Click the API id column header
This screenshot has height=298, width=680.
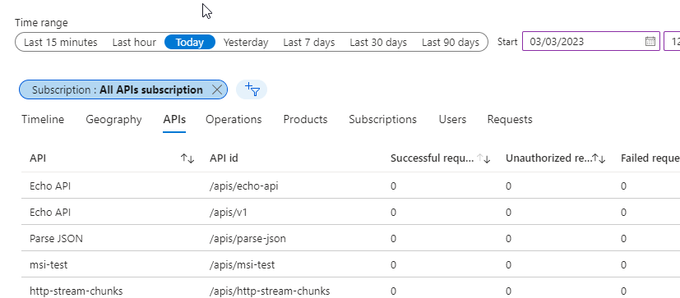coord(224,158)
